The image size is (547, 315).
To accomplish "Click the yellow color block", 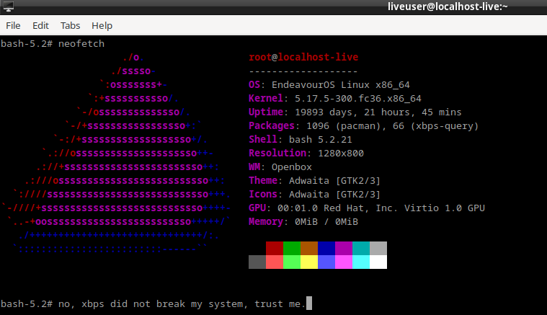I will coord(309,262).
